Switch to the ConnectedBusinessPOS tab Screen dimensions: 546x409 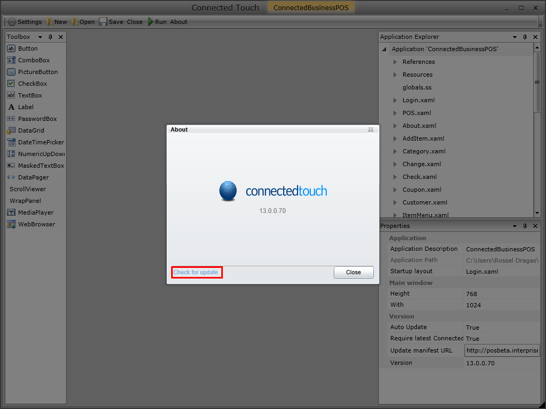(311, 7)
